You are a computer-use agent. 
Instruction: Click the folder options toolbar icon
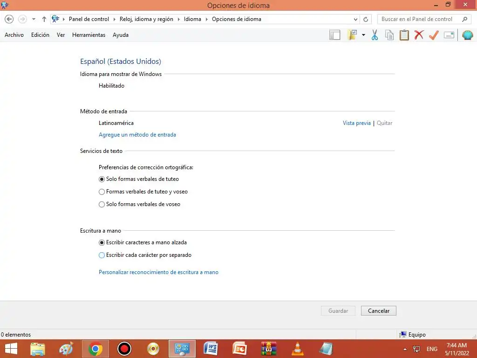pyautogui.click(x=352, y=35)
